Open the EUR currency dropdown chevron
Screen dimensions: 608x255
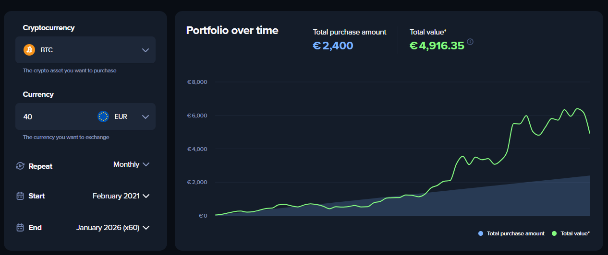pyautogui.click(x=146, y=116)
